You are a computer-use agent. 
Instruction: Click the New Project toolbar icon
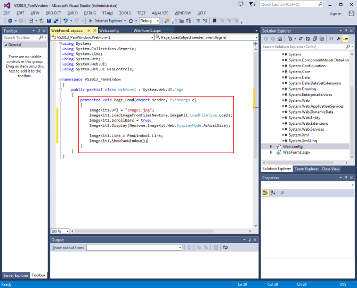[x=31, y=21]
